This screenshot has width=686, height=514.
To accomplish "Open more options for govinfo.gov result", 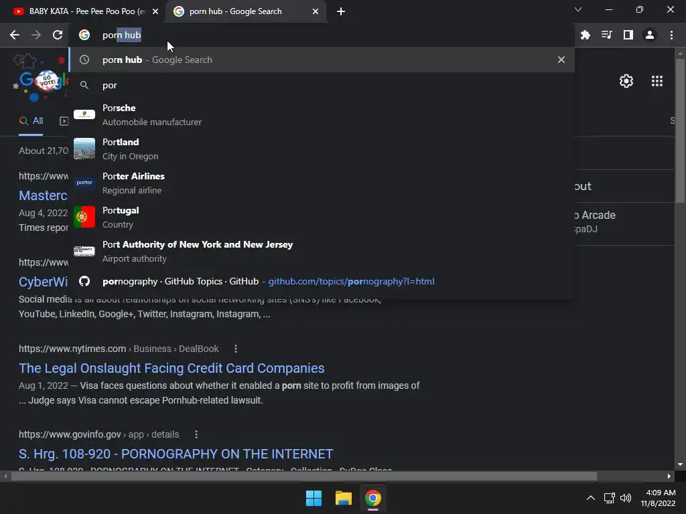I will click(x=196, y=434).
